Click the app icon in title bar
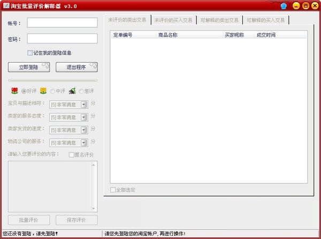The height and width of the screenshot is (239, 321). point(6,6)
